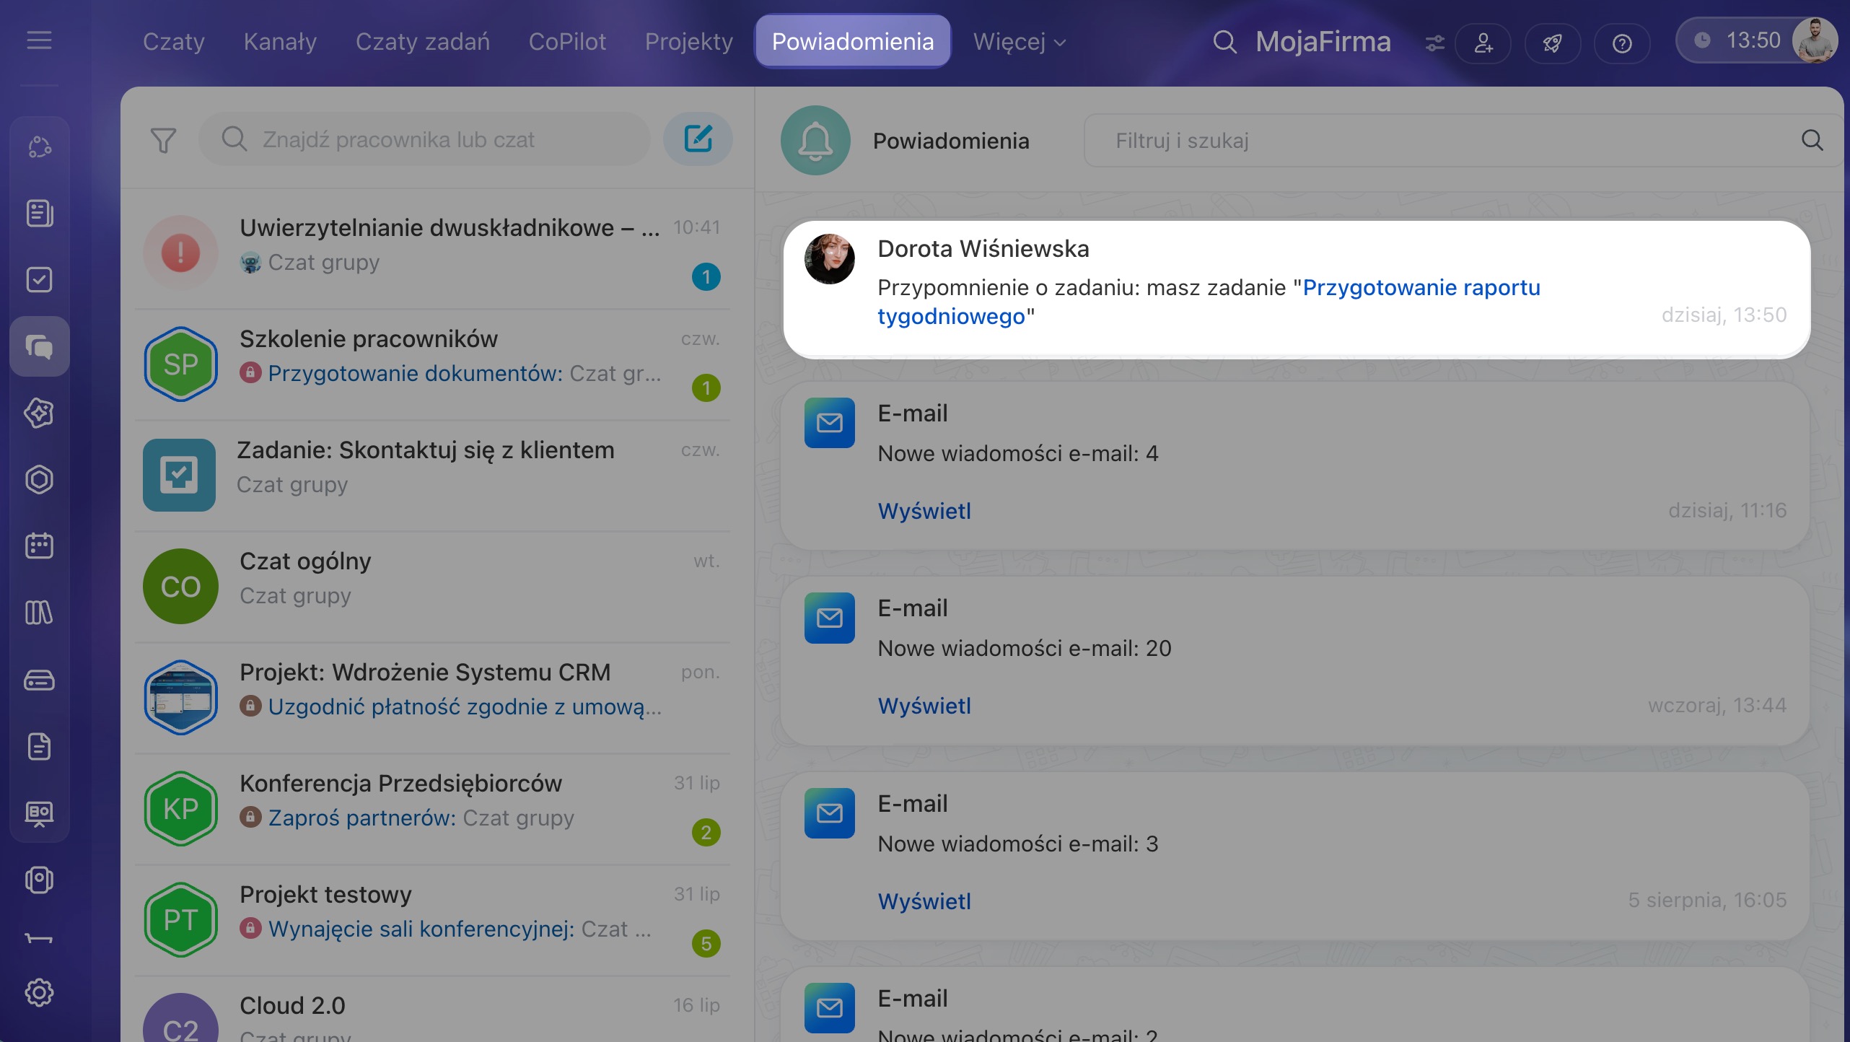Open the collaboration sidebar icon
The image size is (1850, 1042).
[x=40, y=147]
